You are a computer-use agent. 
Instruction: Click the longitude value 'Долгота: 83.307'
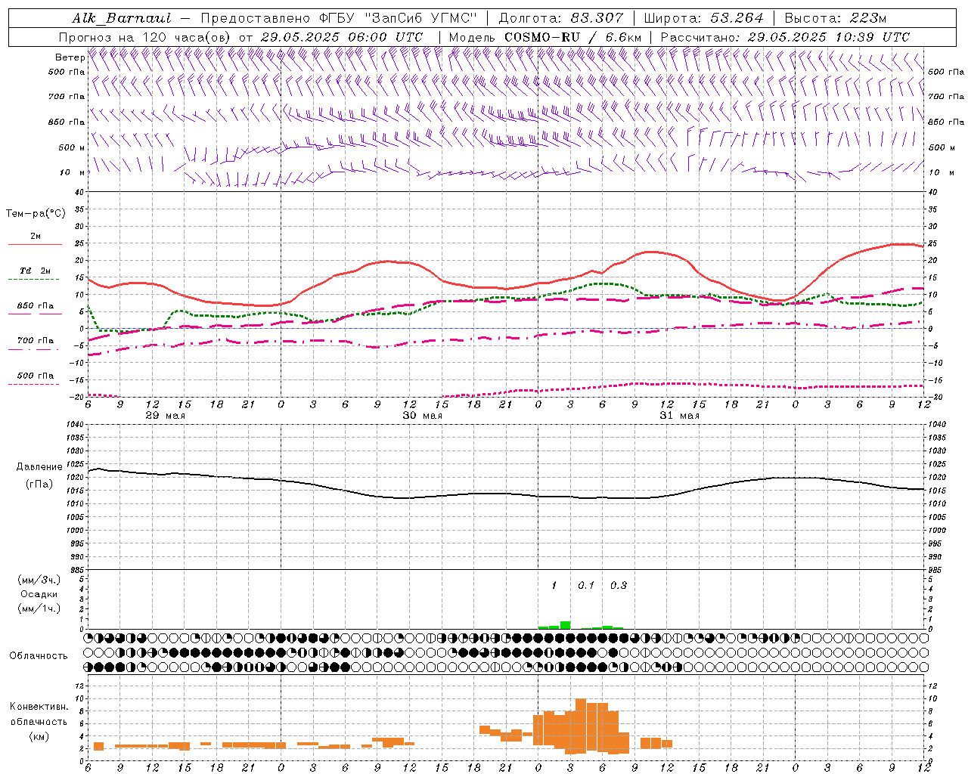coord(561,18)
